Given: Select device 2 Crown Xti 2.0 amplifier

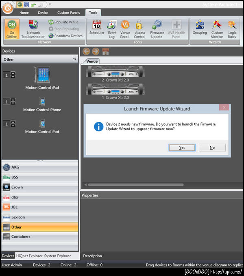Looking at the screenshot, I should (x=115, y=72).
